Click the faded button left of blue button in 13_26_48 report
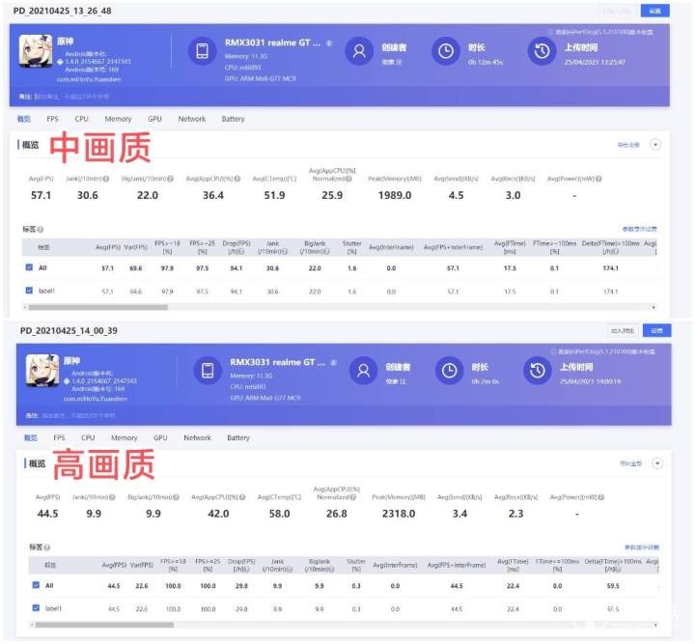Viewport: 695px width, 644px height. tap(617, 11)
